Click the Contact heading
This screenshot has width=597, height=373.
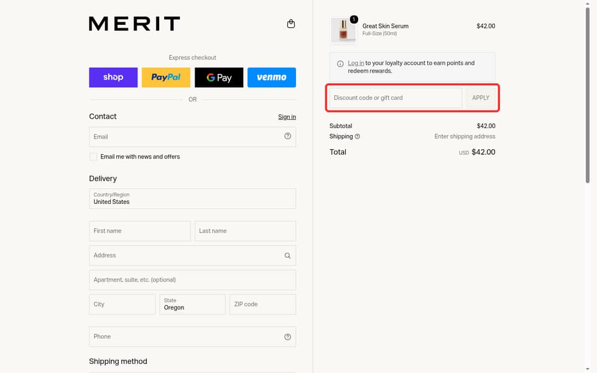click(103, 116)
